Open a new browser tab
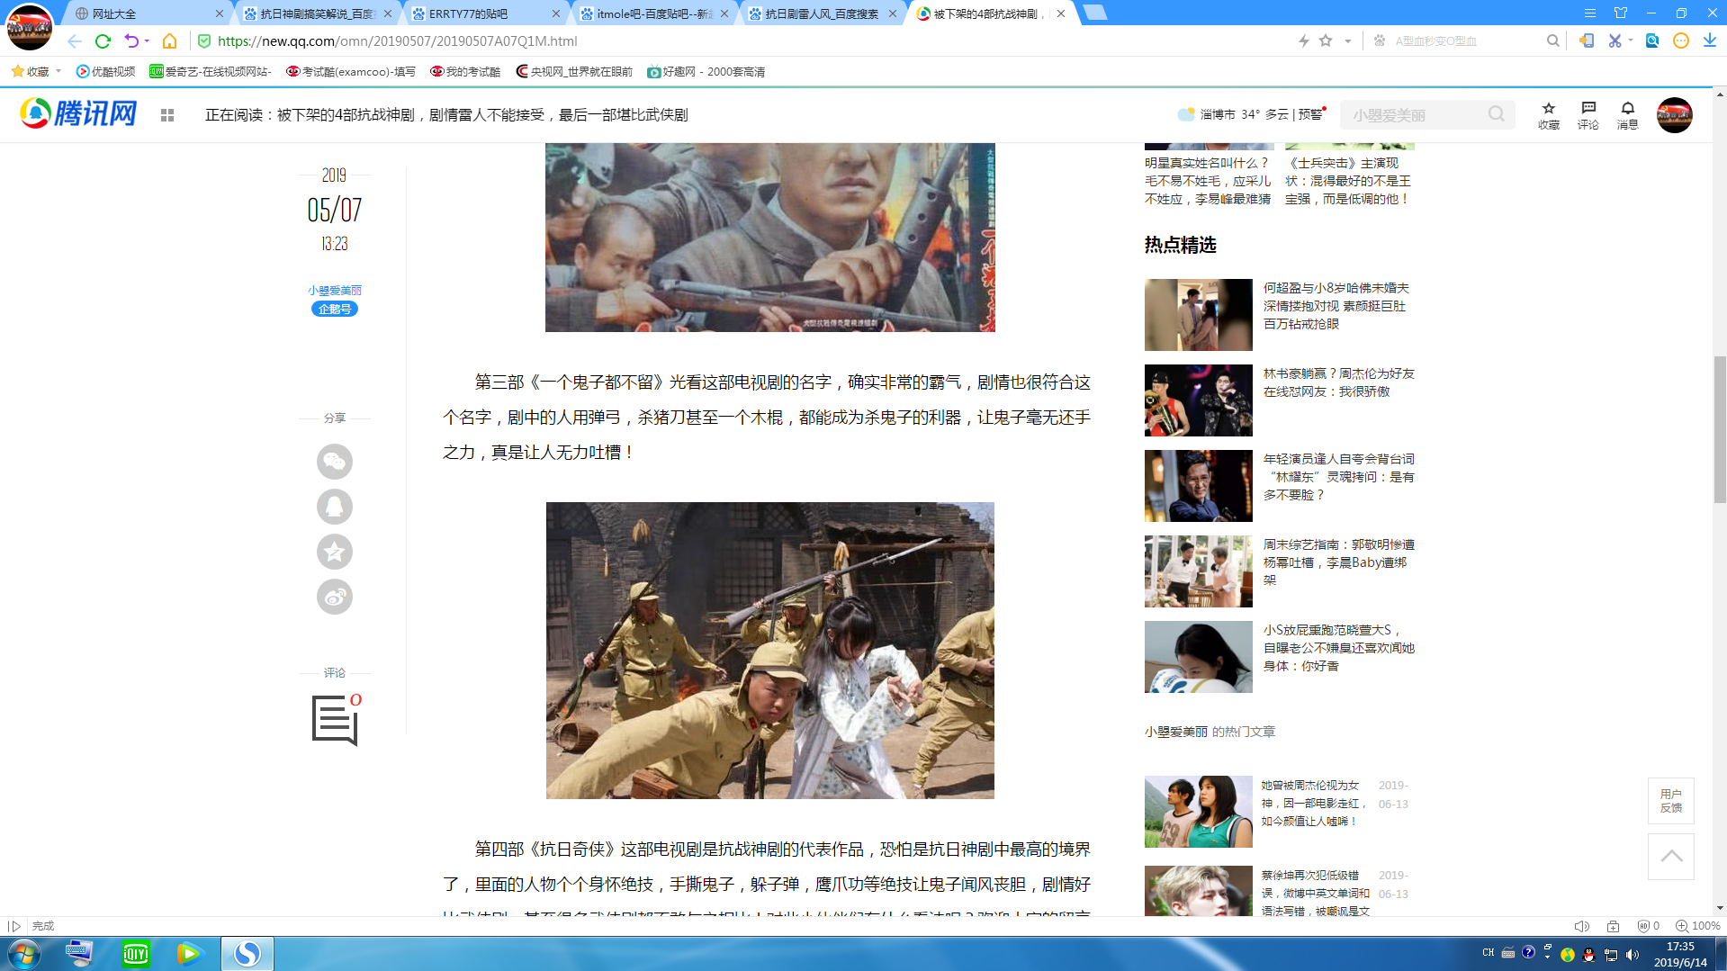1727x971 pixels. point(1095,13)
